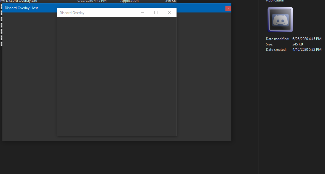Maximize the Discord Overlay window
Image resolution: width=325 pixels, height=174 pixels.
[156, 12]
